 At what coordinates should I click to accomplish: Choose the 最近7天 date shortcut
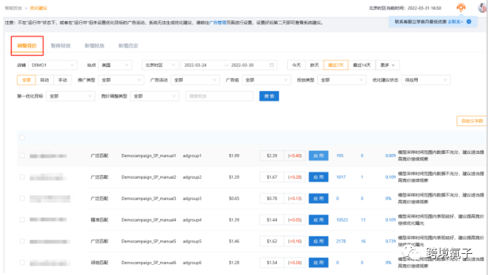(x=336, y=65)
